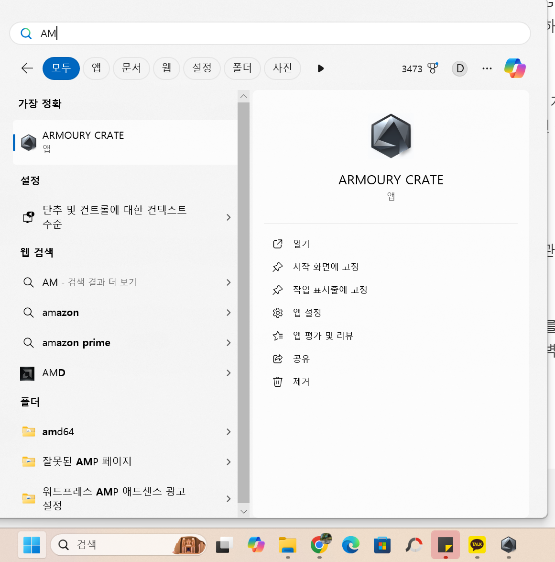Open the three-dots more options menu
The height and width of the screenshot is (562, 555).
coord(487,68)
